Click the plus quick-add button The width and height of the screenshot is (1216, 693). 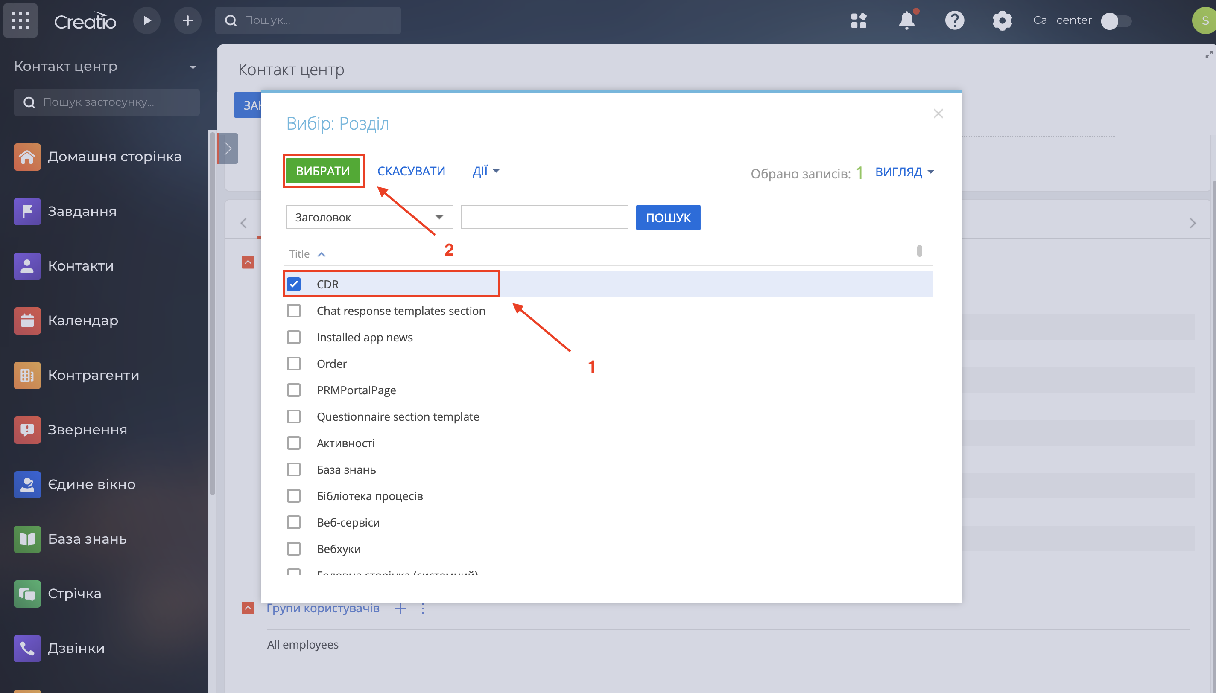(187, 20)
